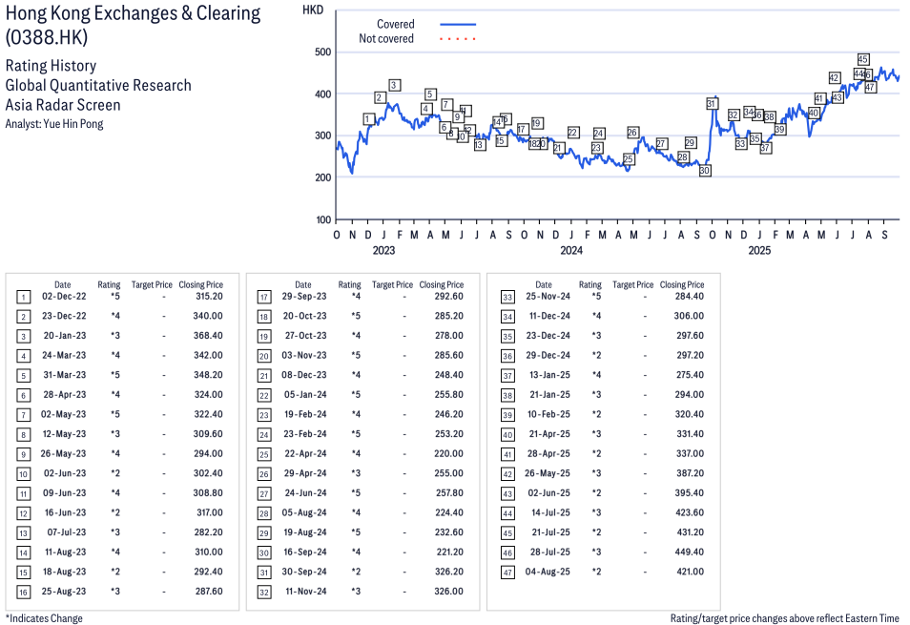Viewport: 910px width, 625px height.
Task: Click the 449.40 closing price for 28-Jul-25
Action: 688,552
